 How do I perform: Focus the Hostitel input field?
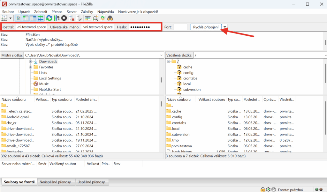31,27
